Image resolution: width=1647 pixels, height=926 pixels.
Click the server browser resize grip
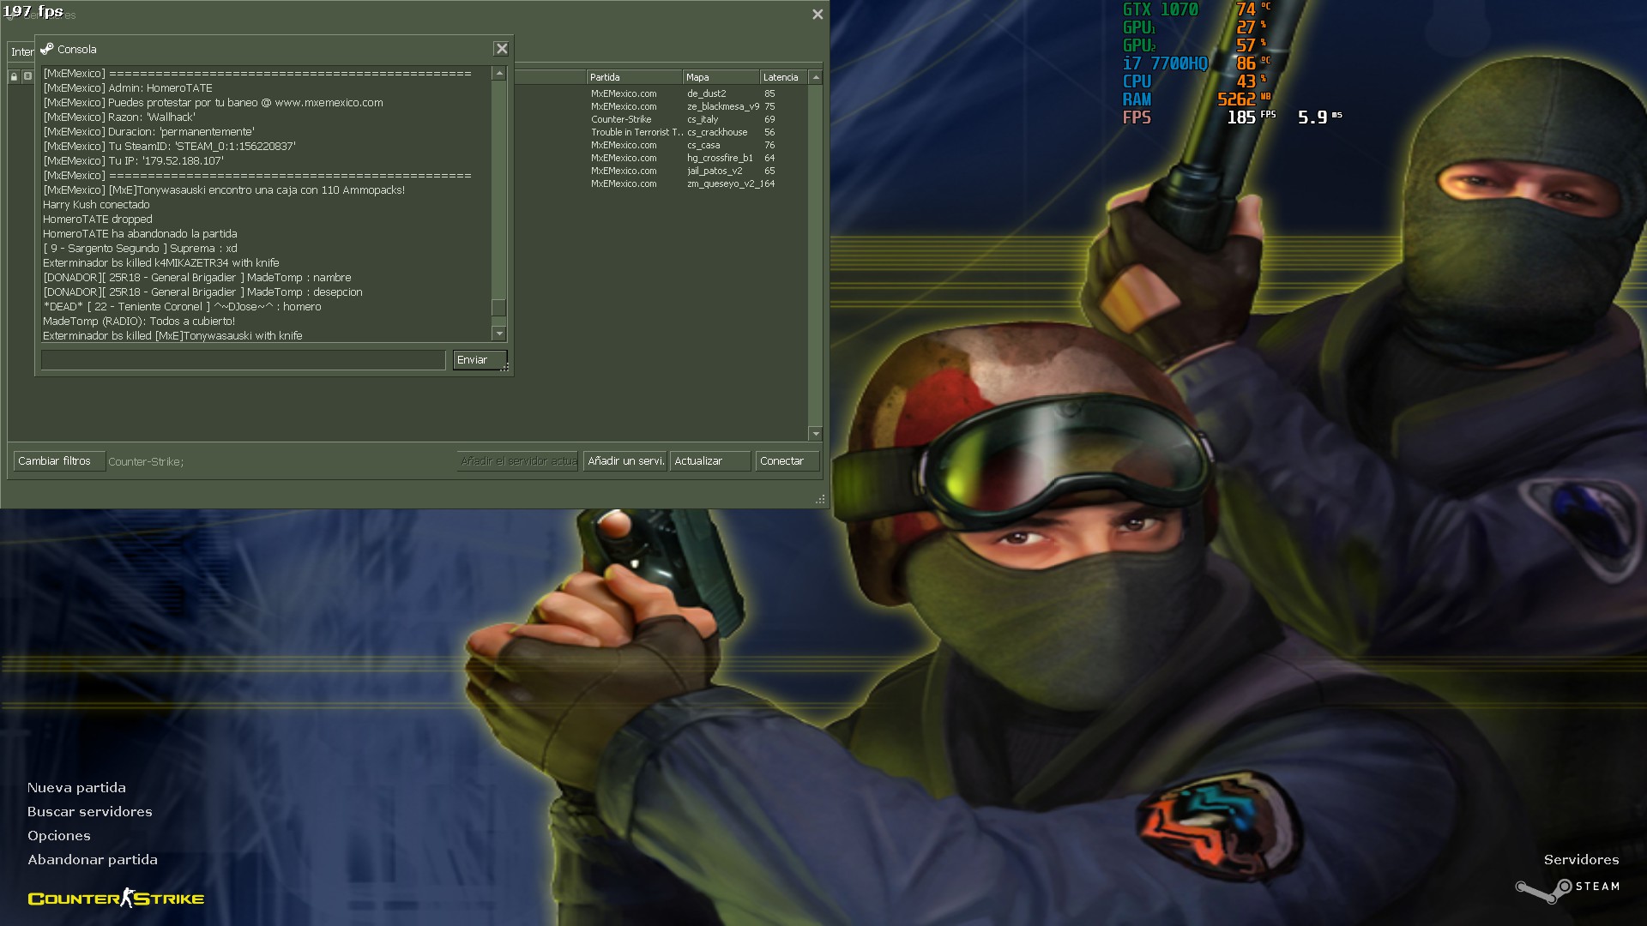click(820, 499)
